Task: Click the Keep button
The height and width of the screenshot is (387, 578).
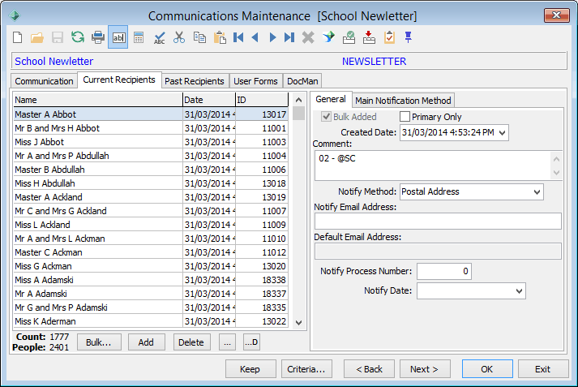Action: tap(250, 369)
